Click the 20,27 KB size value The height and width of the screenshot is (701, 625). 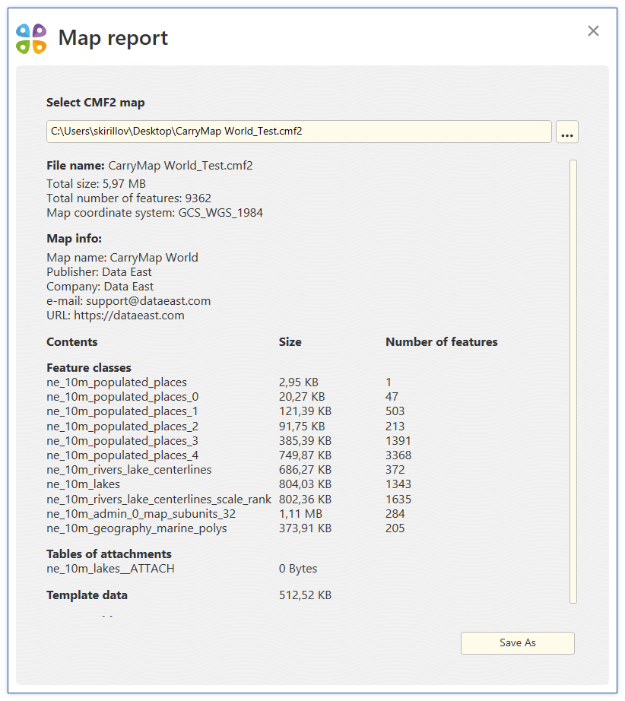302,397
